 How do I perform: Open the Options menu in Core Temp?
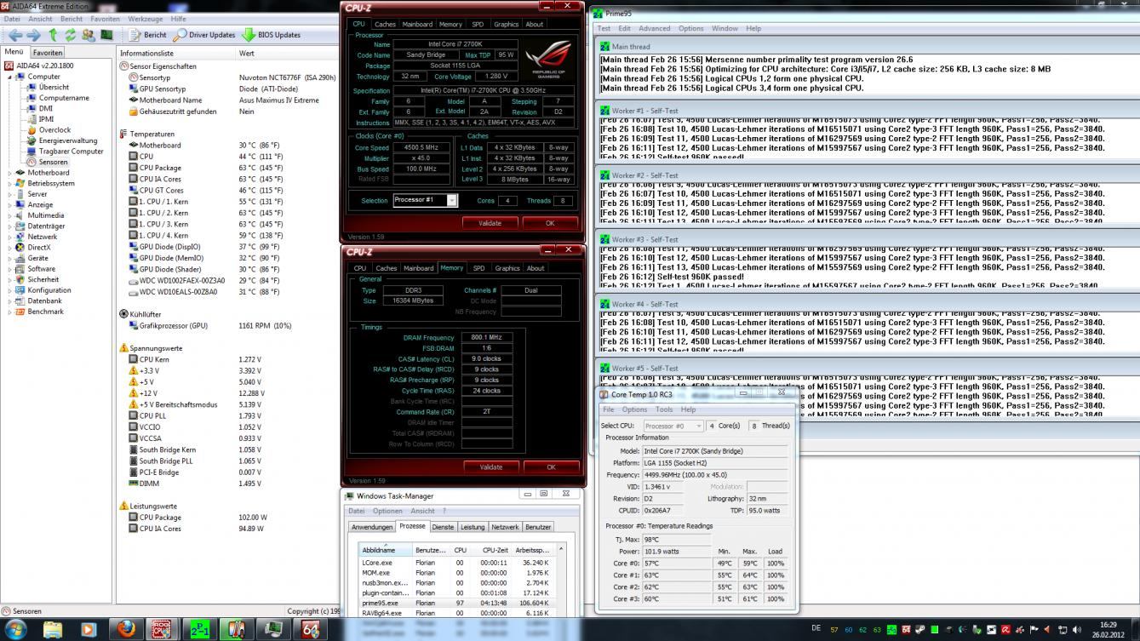click(x=634, y=409)
